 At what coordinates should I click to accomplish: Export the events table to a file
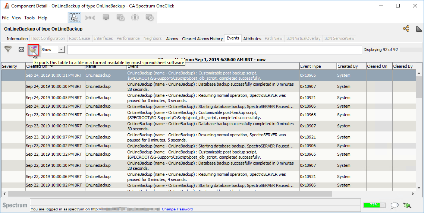tap(34, 50)
